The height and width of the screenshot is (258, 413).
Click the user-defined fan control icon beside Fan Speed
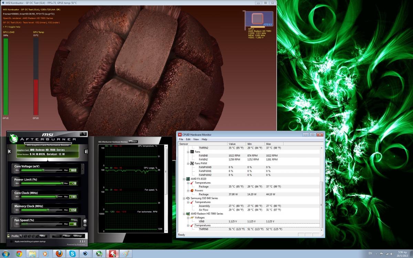tap(85, 223)
